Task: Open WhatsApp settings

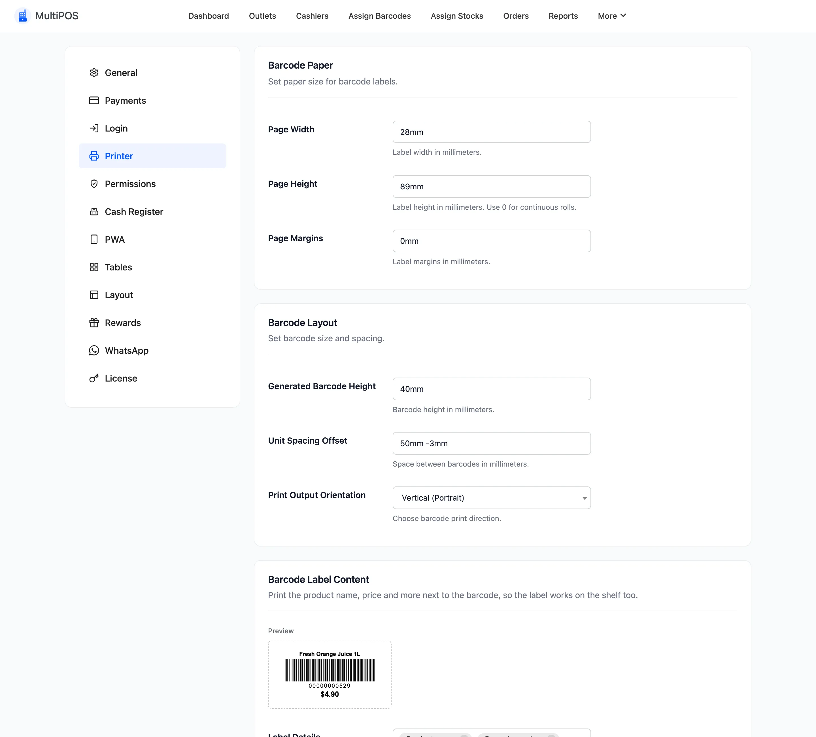Action: (153, 351)
